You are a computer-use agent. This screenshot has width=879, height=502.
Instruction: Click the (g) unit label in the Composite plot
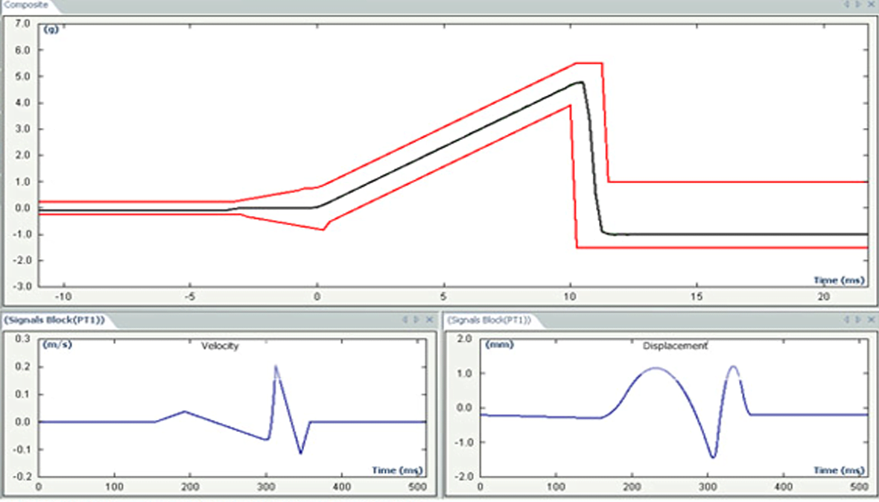tap(52, 30)
